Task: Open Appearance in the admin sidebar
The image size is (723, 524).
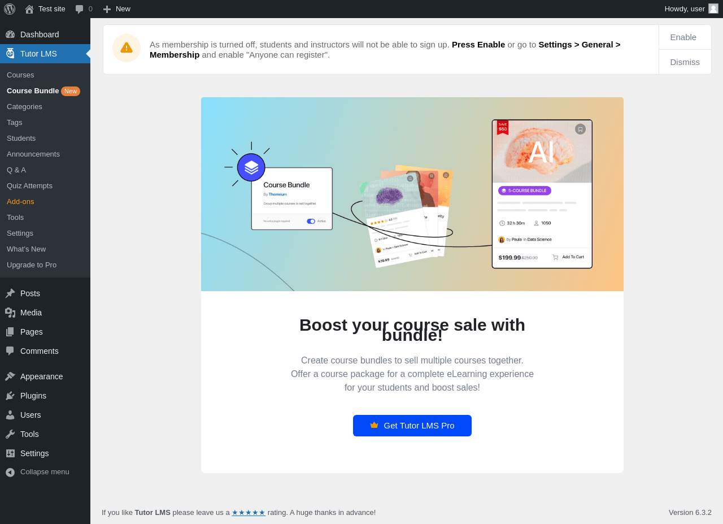Action: tap(45, 376)
